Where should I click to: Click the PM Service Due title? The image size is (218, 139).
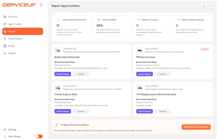(146, 57)
